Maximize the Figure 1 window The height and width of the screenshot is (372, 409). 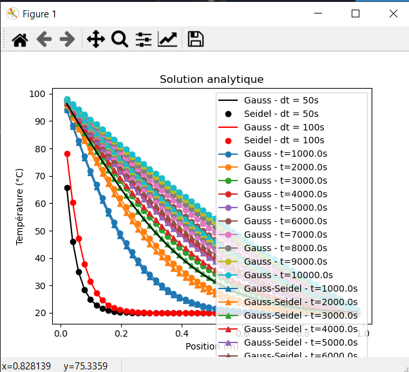[x=355, y=13]
